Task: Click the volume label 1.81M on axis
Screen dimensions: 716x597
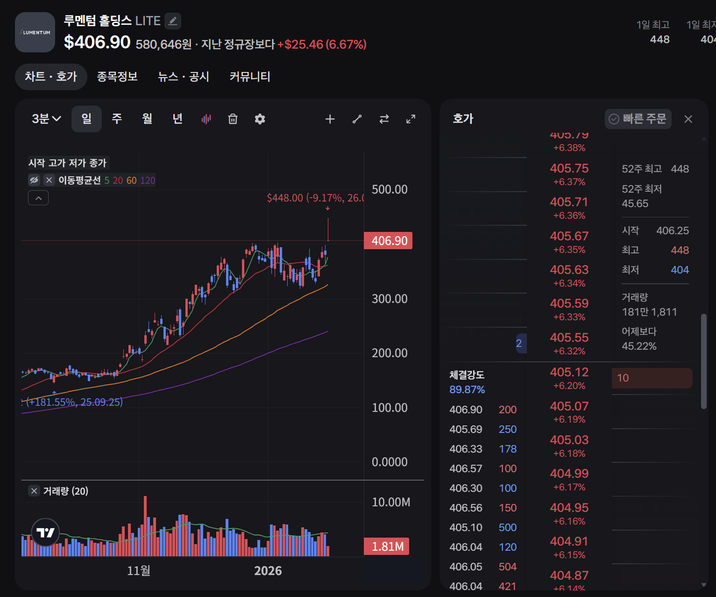Action: 387,547
